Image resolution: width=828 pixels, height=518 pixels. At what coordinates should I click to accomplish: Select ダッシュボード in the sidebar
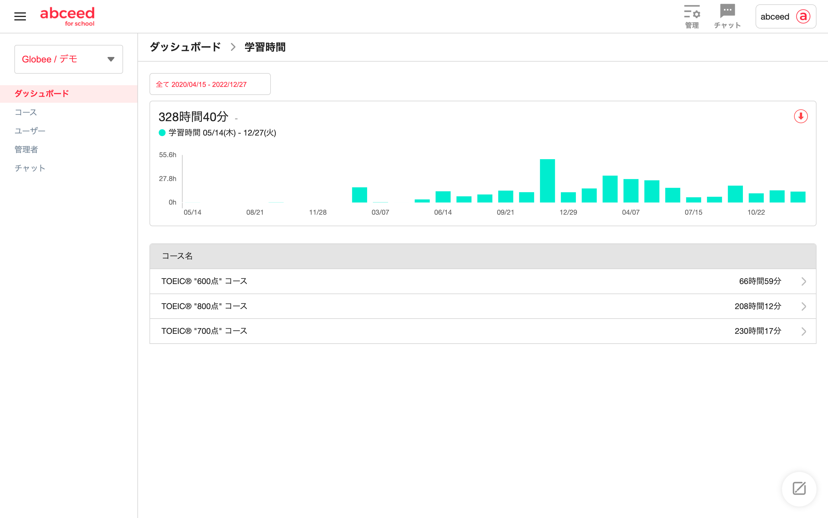click(x=41, y=94)
